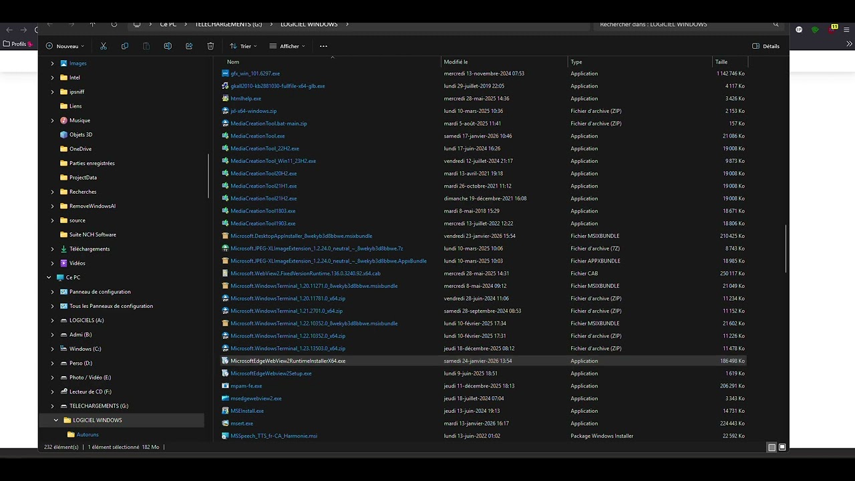The image size is (855, 481).
Task: Switch to details list view in status bar
Action: coord(772,448)
